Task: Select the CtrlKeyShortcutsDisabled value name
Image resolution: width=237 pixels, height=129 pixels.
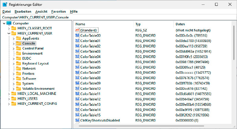Action: coord(100,120)
